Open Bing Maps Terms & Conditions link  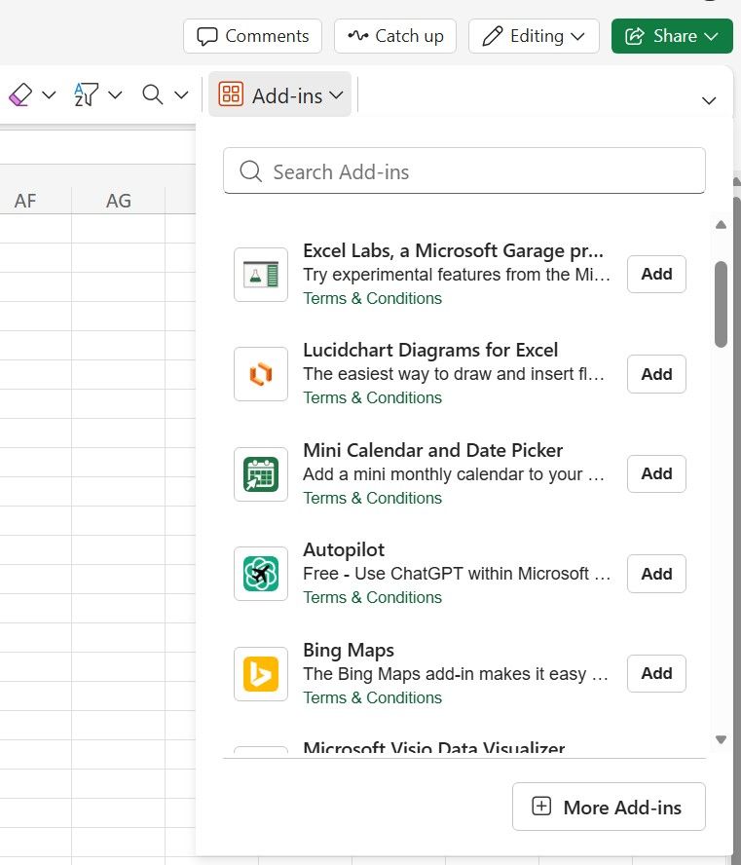click(x=373, y=697)
